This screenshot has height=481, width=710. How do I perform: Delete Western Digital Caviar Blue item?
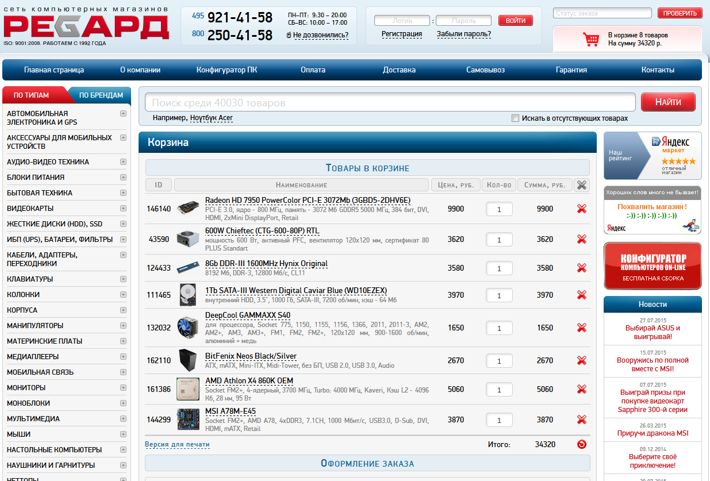pos(582,295)
